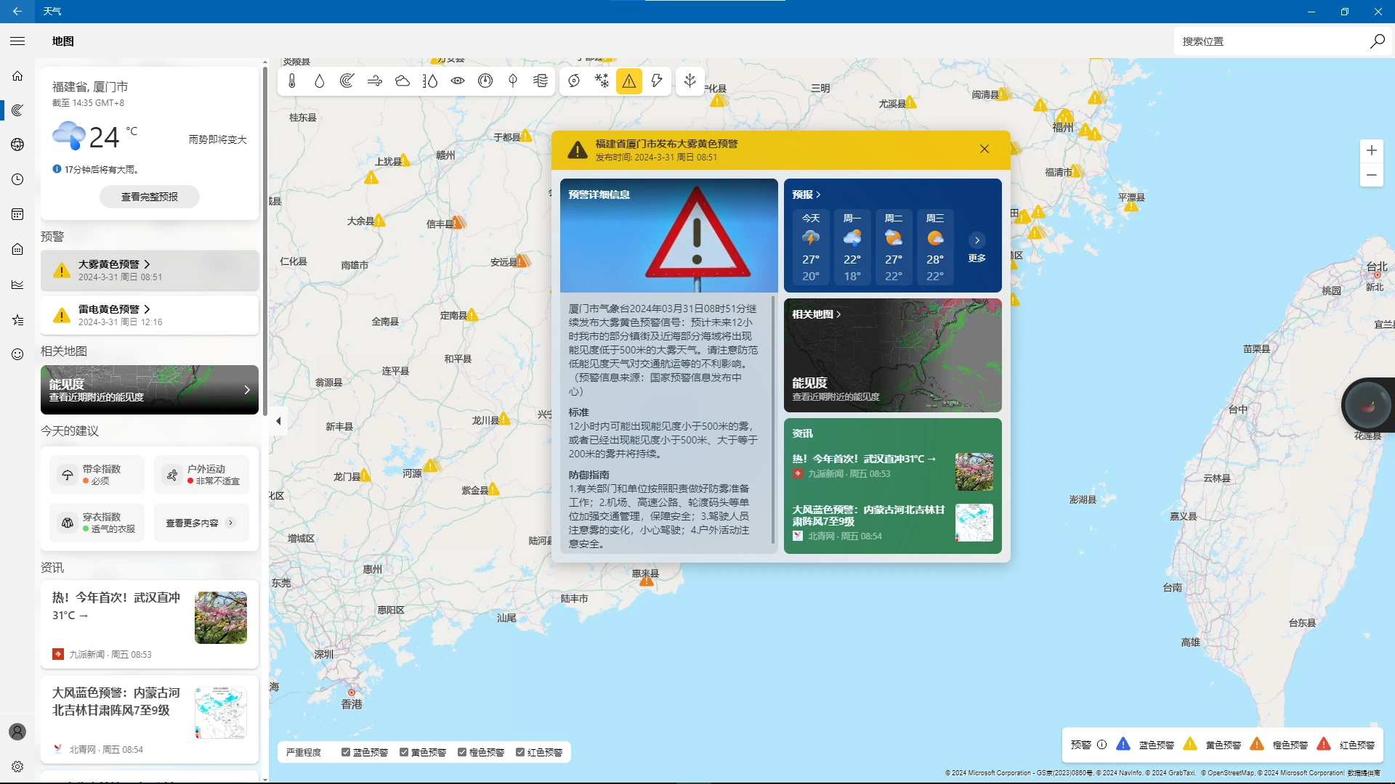Open the 带伞指数 umbrella suggestion card
This screenshot has height=784, width=1395.
(97, 475)
